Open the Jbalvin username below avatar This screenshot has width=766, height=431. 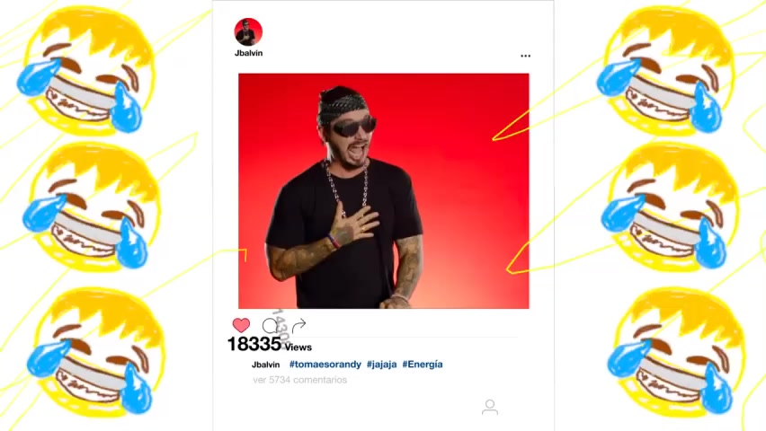pyautogui.click(x=248, y=53)
